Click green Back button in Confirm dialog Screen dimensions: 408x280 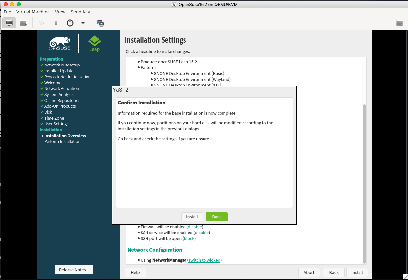pyautogui.click(x=217, y=217)
